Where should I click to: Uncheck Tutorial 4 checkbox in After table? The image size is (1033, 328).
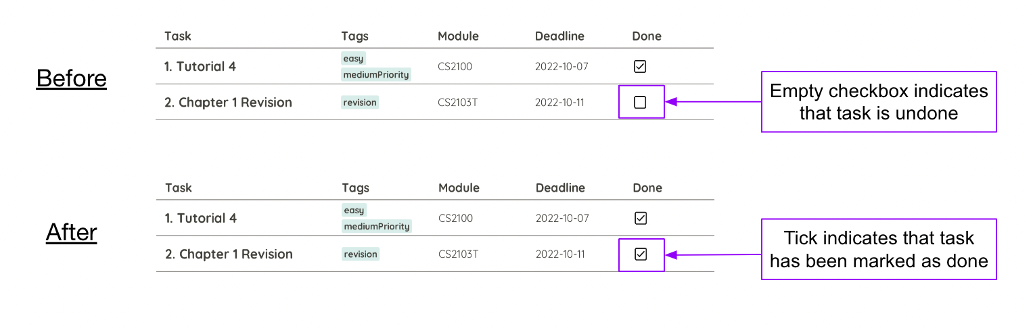(x=641, y=218)
